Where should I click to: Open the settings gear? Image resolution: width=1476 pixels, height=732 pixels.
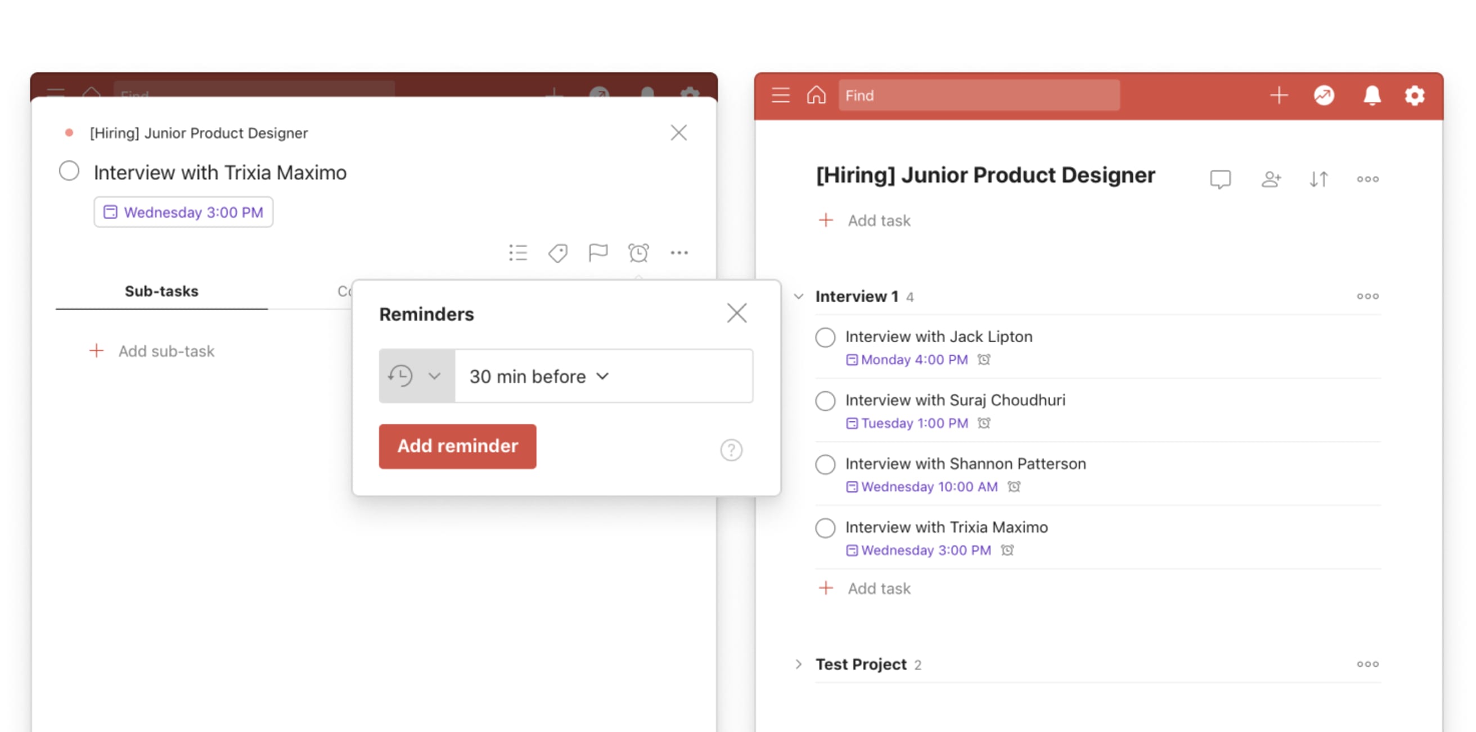point(1415,95)
